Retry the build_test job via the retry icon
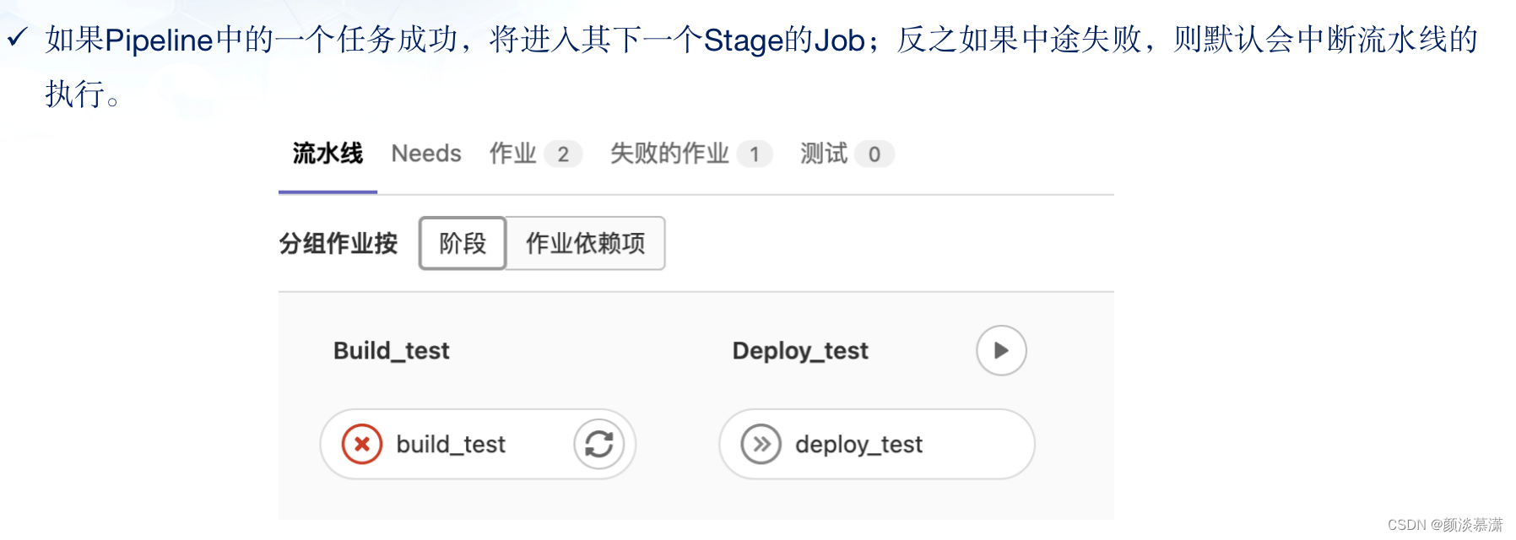Image resolution: width=1516 pixels, height=540 pixels. (x=598, y=444)
